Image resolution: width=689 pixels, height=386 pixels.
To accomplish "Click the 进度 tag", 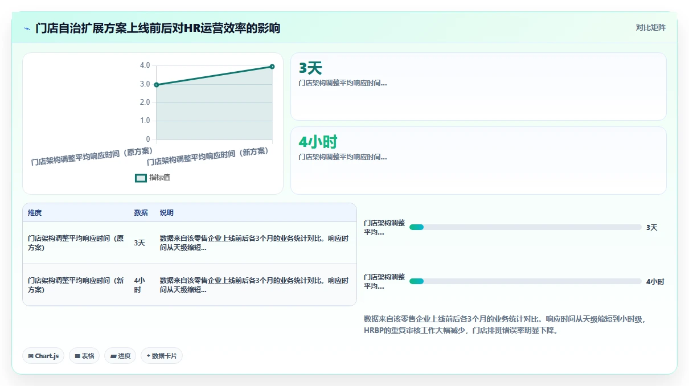I will [x=120, y=356].
